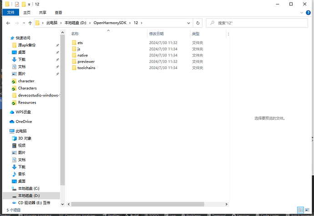The width and height of the screenshot is (314, 216).
Task: Refresh the current folder view
Action: [198, 23]
